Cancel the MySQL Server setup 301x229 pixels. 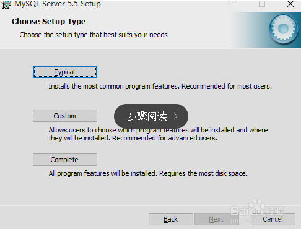[x=273, y=219]
